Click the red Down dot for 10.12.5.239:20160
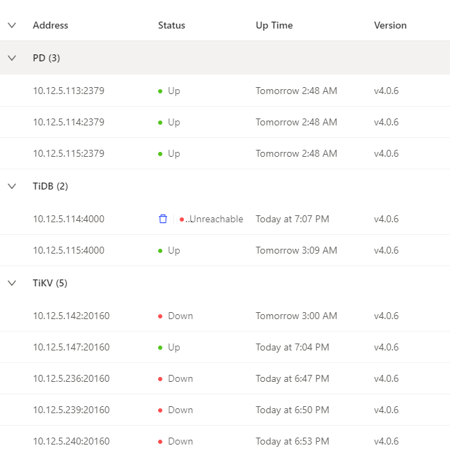Screen dimensions: 450x455 pos(160,410)
